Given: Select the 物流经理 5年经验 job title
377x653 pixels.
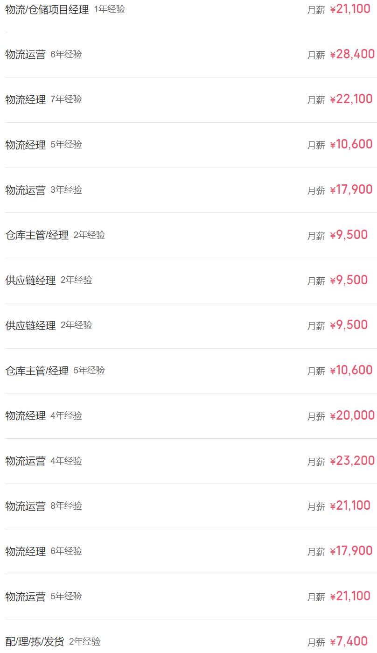Looking at the screenshot, I should pyautogui.click(x=25, y=145).
